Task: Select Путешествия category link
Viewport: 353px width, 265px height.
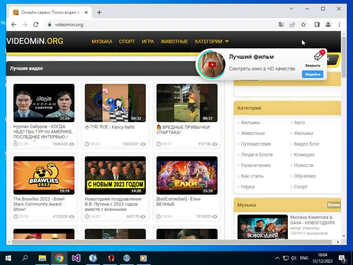Action: (256, 144)
